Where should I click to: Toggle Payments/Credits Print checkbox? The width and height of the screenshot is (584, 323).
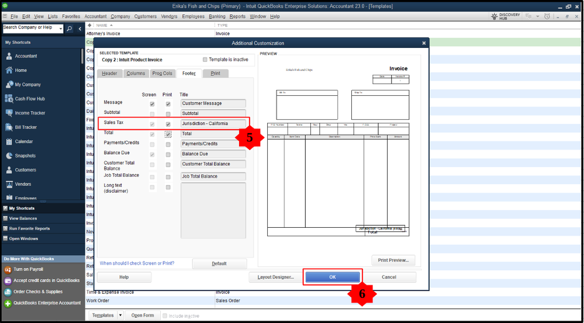pyautogui.click(x=168, y=144)
